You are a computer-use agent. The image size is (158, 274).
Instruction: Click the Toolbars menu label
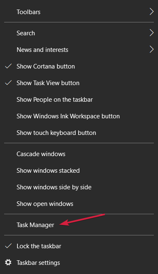coord(28,12)
